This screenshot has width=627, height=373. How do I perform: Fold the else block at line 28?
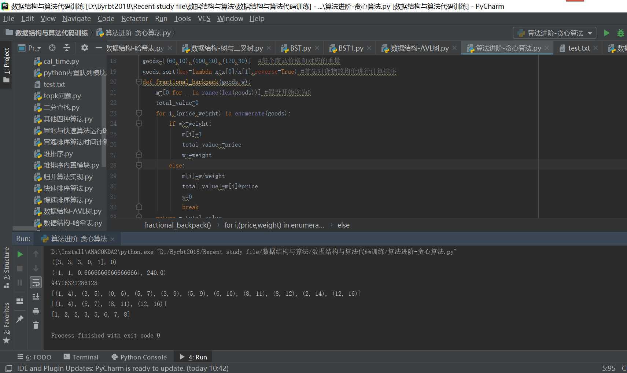point(139,165)
